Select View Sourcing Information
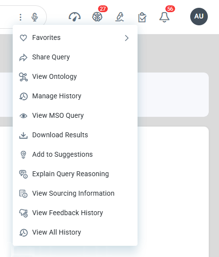219x257 pixels. tap(75, 194)
